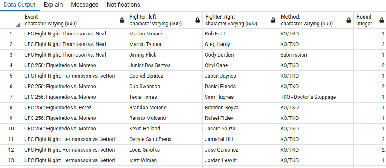Click the lock icon in Event column

[122, 20]
